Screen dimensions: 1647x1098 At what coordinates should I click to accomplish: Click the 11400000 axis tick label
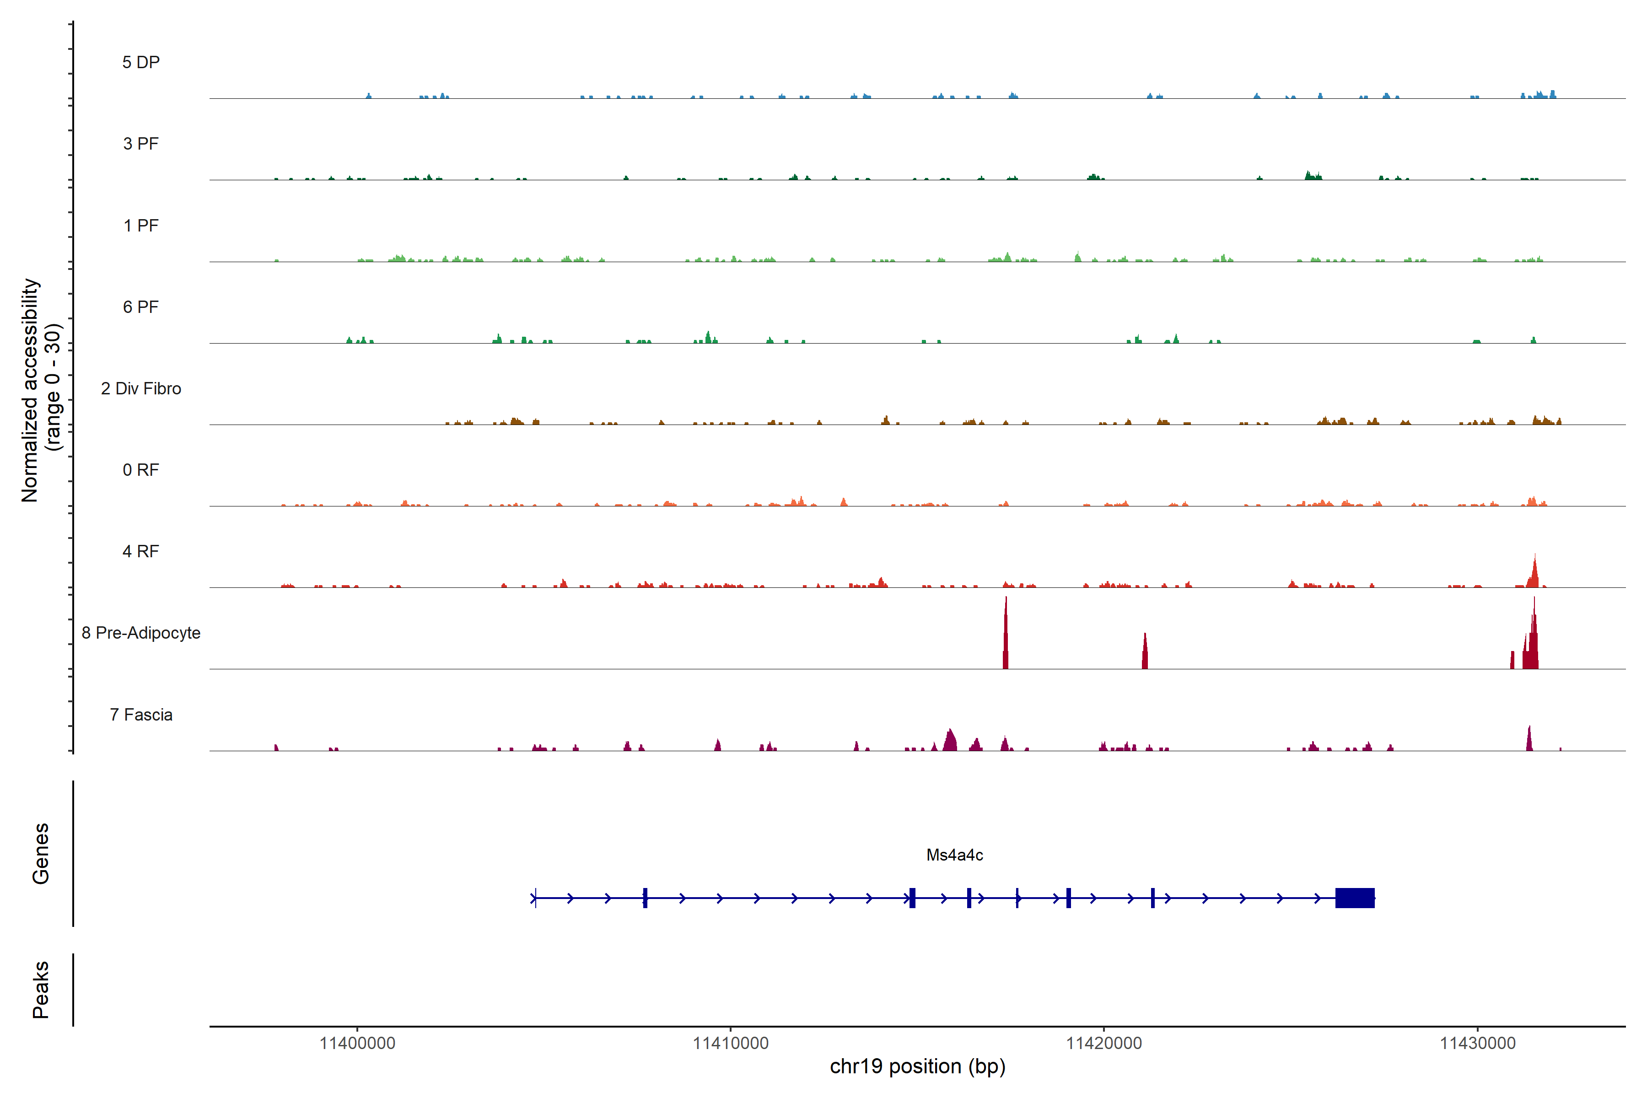tap(357, 1044)
